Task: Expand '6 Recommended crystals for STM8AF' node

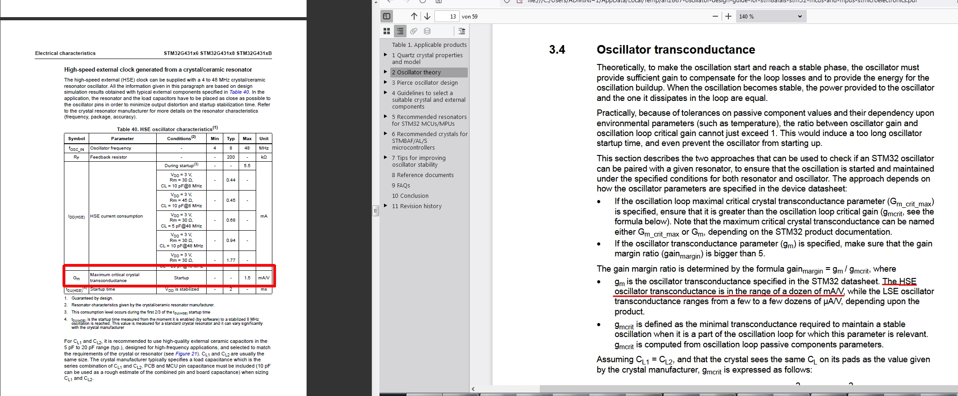Action: (x=385, y=133)
